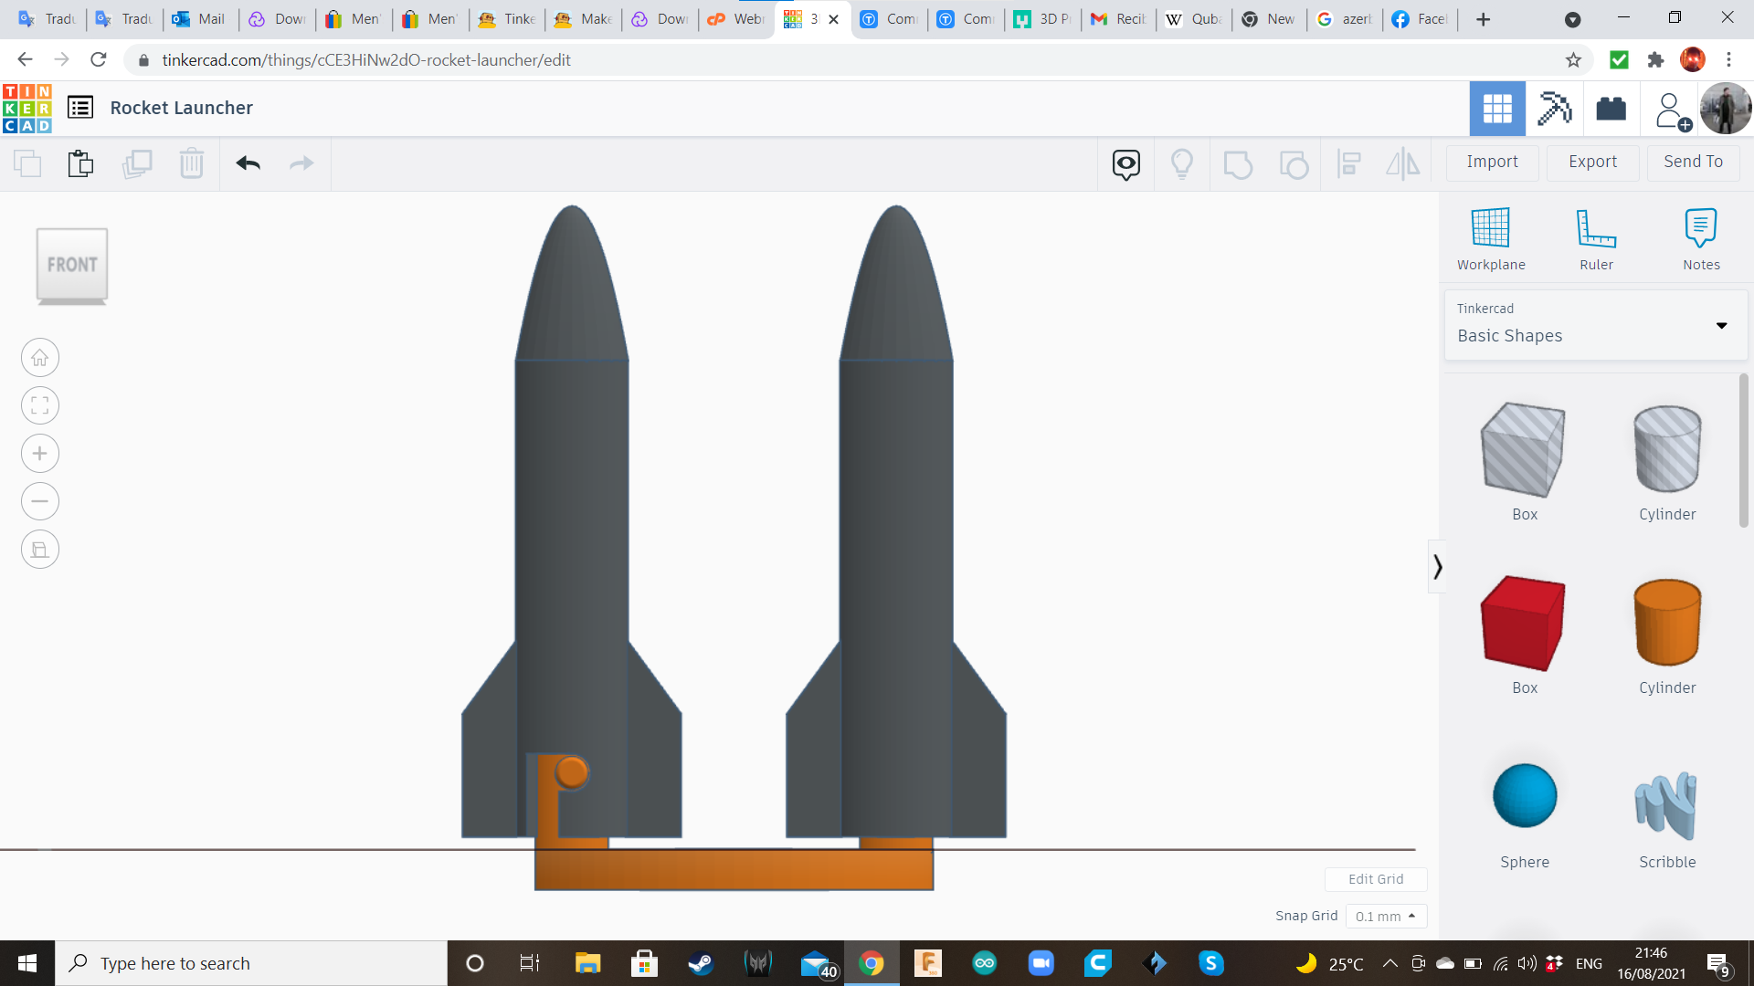Open the Snap Grid dropdown

(1386, 916)
